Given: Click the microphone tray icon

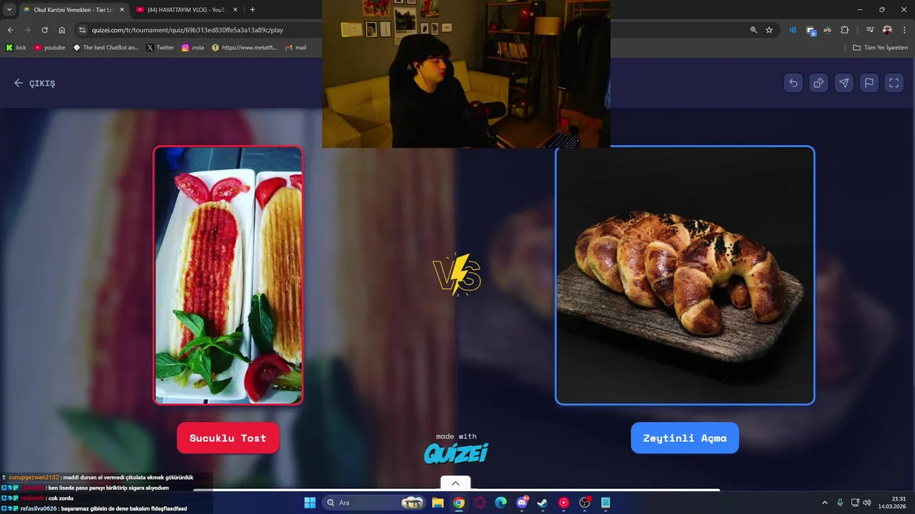Looking at the screenshot, I should 840,503.
